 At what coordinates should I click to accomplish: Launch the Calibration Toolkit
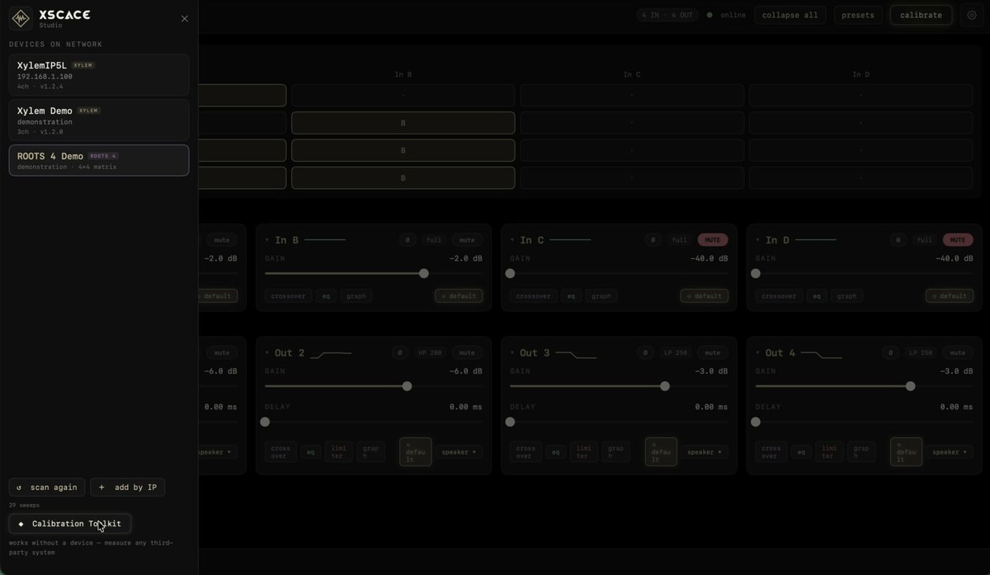pos(70,524)
